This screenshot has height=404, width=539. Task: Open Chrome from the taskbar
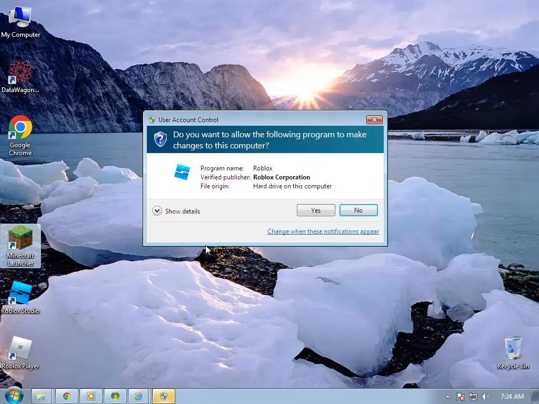coord(66,397)
